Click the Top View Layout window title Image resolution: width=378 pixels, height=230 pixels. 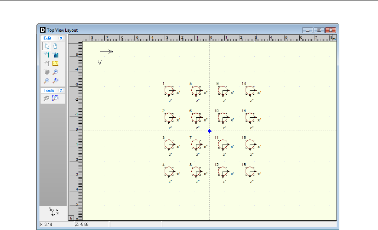[62, 30]
